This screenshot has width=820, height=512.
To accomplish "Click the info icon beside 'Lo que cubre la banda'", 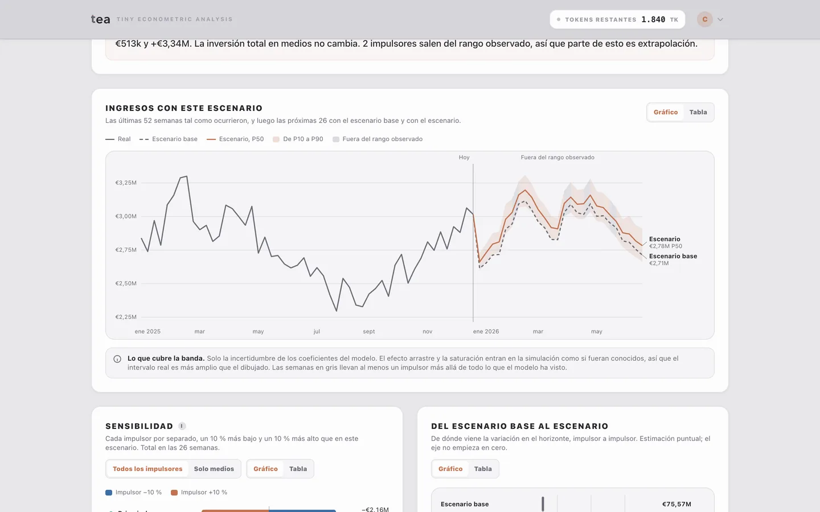I will 117,359.
